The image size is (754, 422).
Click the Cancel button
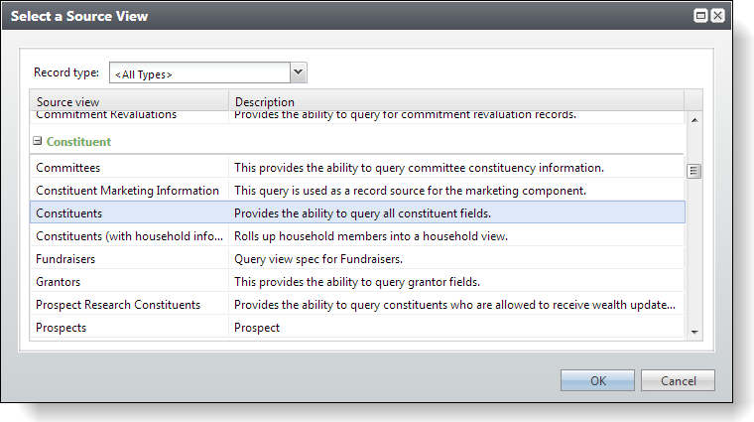tap(678, 380)
